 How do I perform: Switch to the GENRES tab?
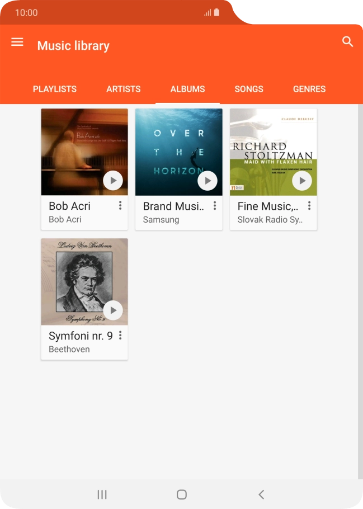coord(309,89)
